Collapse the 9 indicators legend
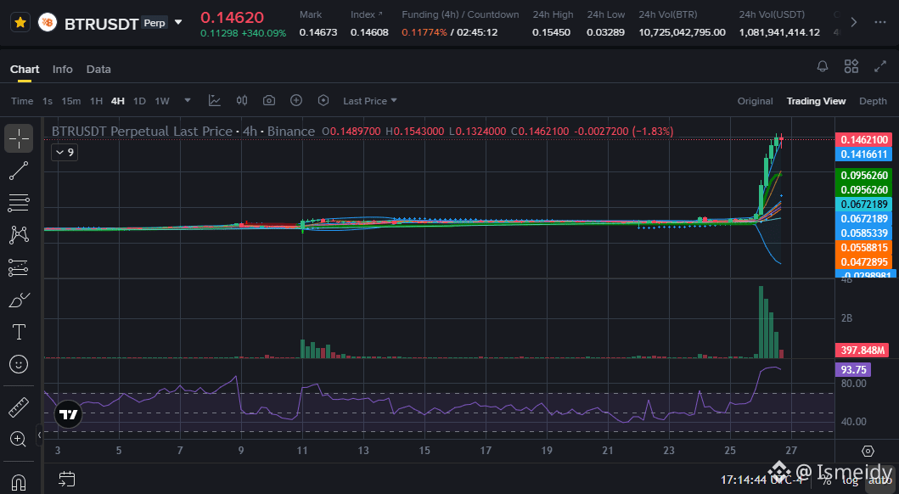The image size is (899, 494). tap(65, 152)
